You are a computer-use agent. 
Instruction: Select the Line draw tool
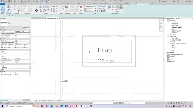click(x=95, y=7)
